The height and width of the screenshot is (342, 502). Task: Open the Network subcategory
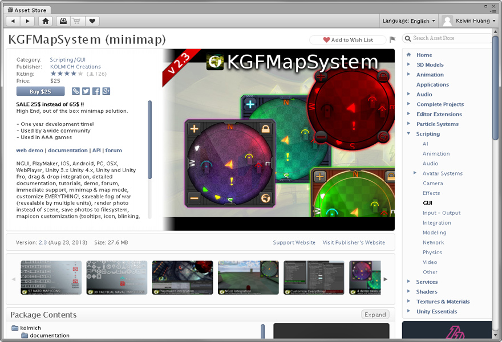click(x=433, y=242)
